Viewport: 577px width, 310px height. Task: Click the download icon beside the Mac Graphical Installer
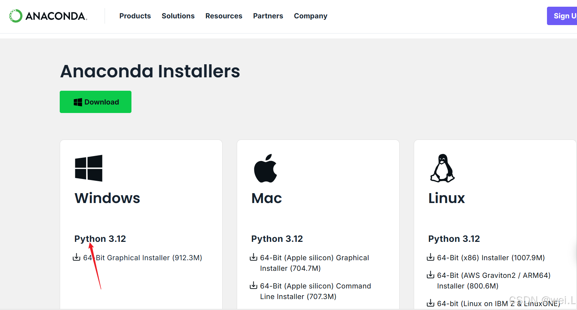click(253, 257)
